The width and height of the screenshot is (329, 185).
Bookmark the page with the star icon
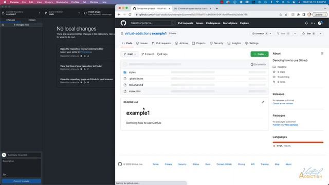pos(286,15)
